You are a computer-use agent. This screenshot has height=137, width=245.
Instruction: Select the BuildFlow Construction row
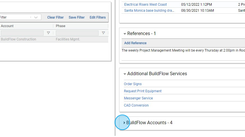19,39
